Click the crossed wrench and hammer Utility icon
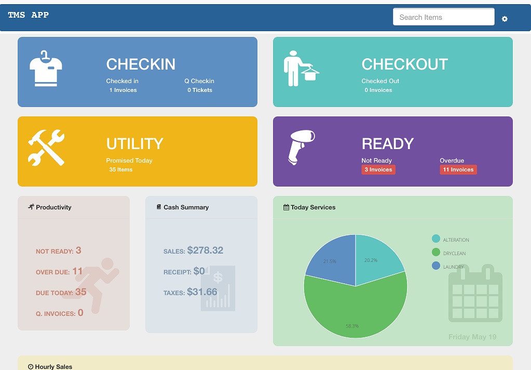The height and width of the screenshot is (370, 531). point(46,148)
